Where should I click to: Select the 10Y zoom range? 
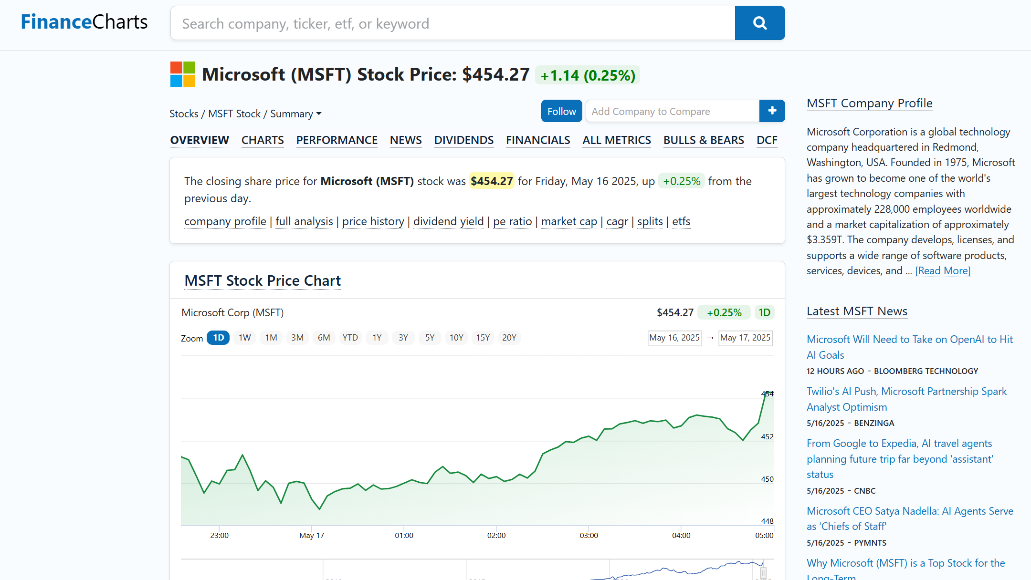pyautogui.click(x=456, y=338)
